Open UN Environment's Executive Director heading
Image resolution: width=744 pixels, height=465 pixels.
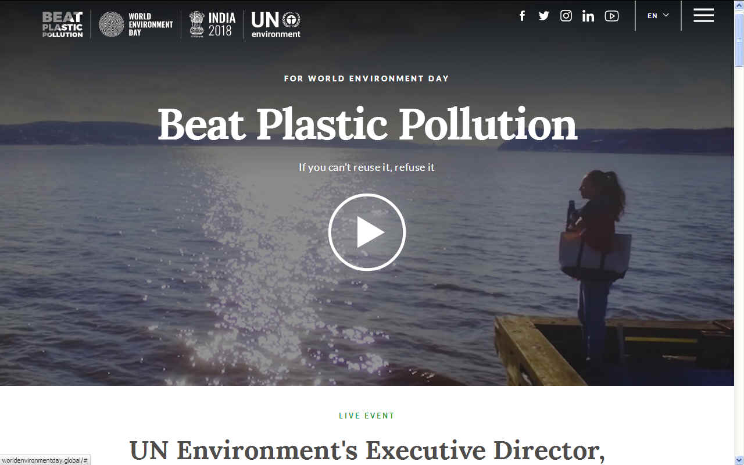point(367,451)
